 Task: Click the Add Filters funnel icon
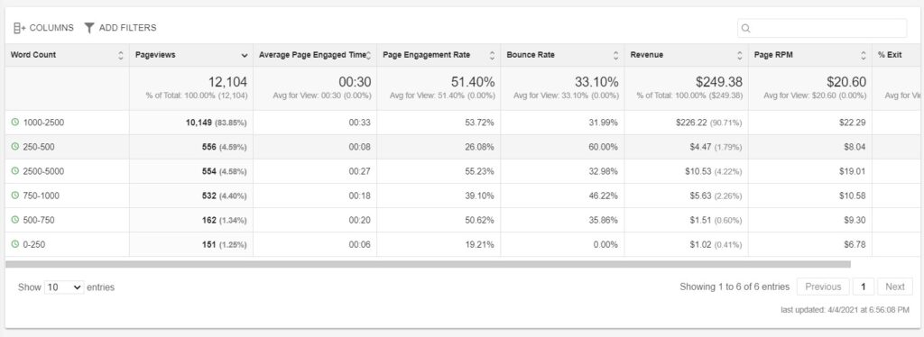tap(89, 28)
